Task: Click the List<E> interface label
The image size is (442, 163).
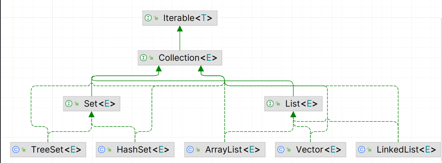Action: coord(301,104)
